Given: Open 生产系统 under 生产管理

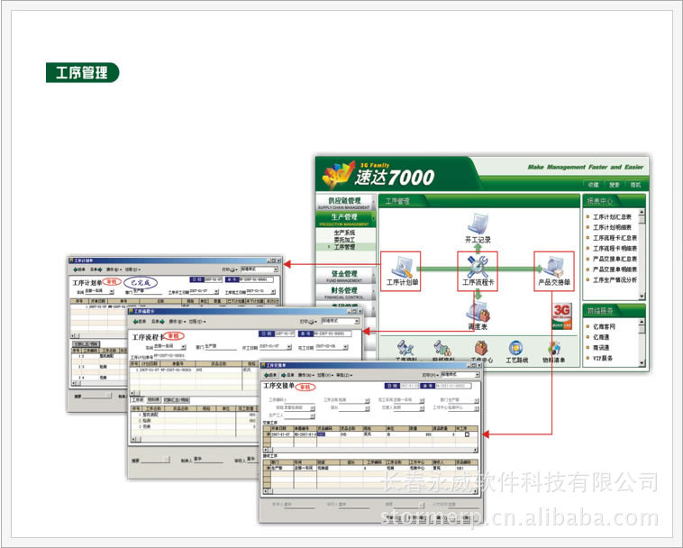Looking at the screenshot, I should pos(344,233).
